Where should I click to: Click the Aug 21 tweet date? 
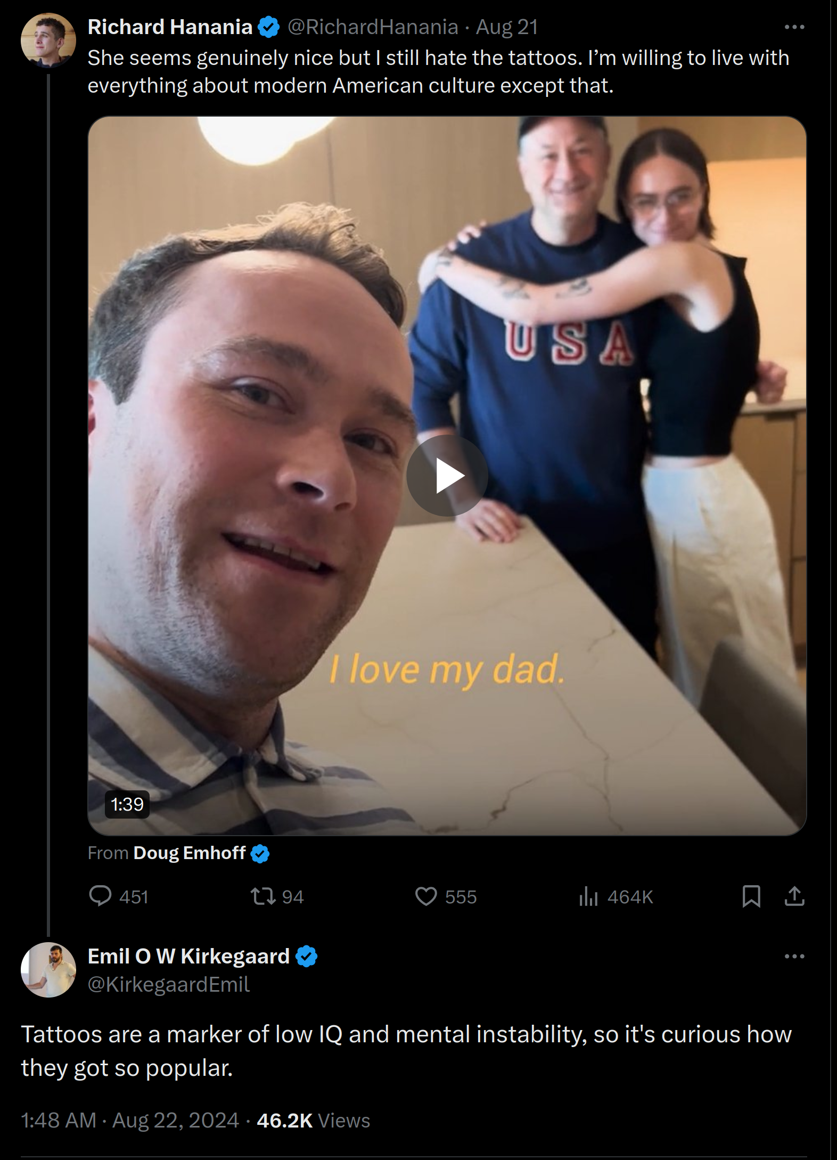click(507, 27)
